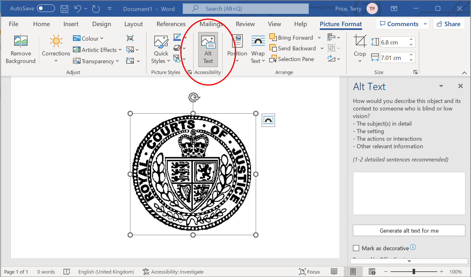
Task: Click Generate alt text for me
Action: click(x=409, y=230)
